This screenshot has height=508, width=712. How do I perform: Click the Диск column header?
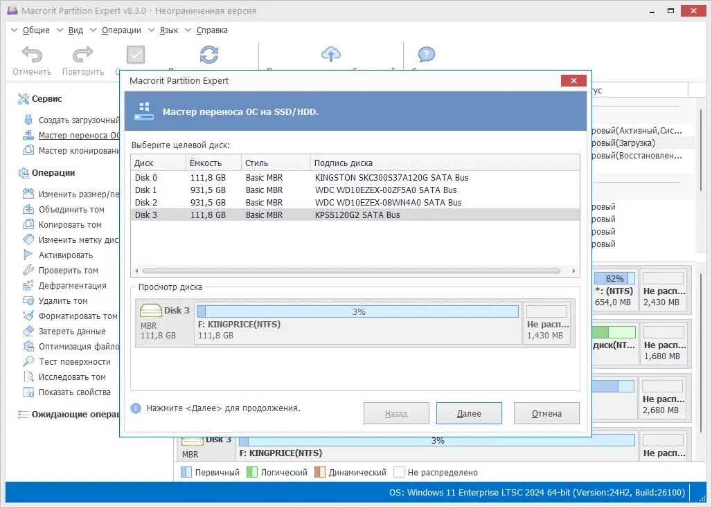(159, 163)
